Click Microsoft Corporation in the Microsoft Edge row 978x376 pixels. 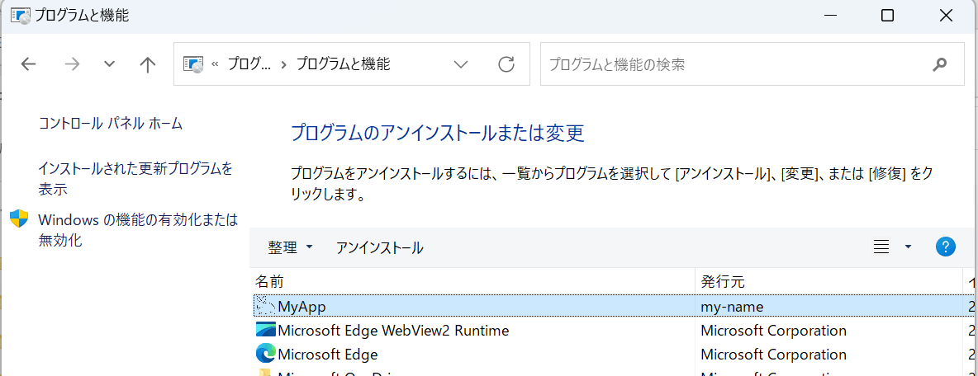[x=773, y=355]
